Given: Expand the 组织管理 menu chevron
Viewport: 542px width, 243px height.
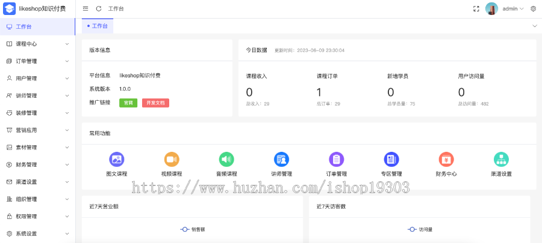Looking at the screenshot, I should coord(67,199).
